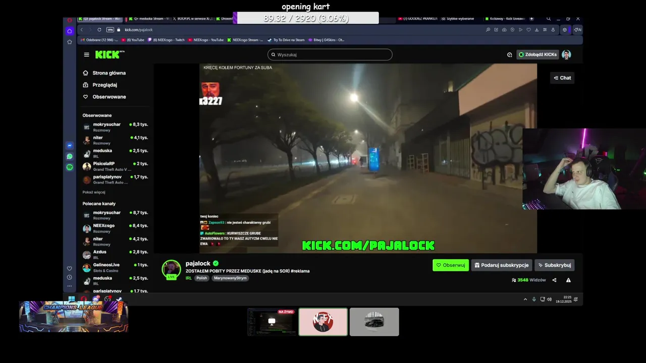Open taskbar clock showing 22:21
Screen dimensions: 646x363
(x=563, y=299)
